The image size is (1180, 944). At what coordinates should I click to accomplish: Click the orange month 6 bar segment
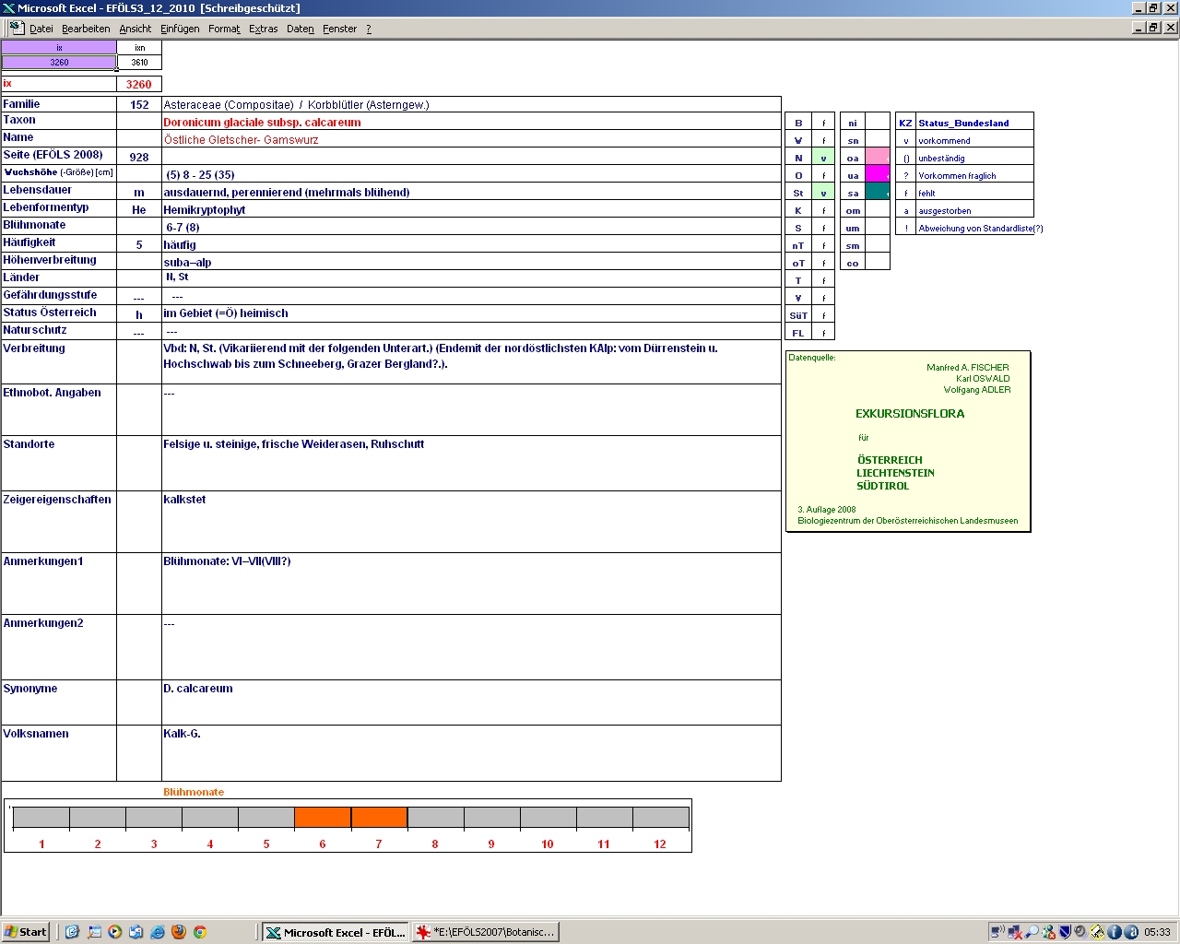pos(323,818)
